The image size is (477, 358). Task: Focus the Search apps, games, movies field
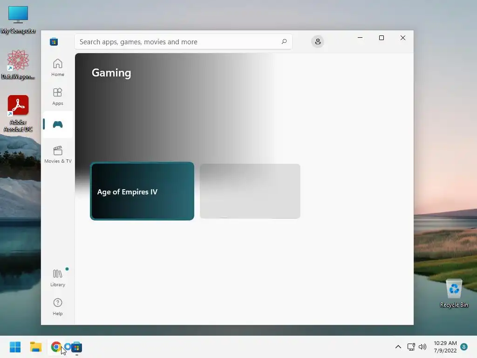pos(183,41)
